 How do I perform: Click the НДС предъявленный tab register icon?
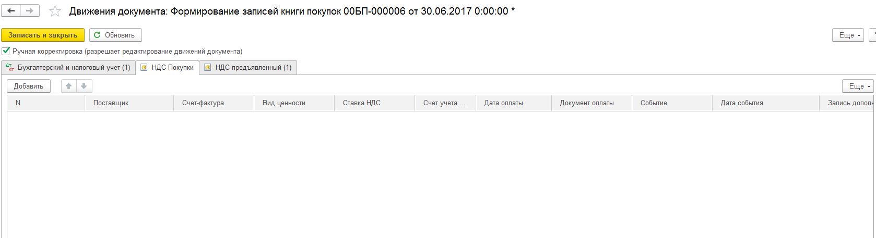point(208,68)
